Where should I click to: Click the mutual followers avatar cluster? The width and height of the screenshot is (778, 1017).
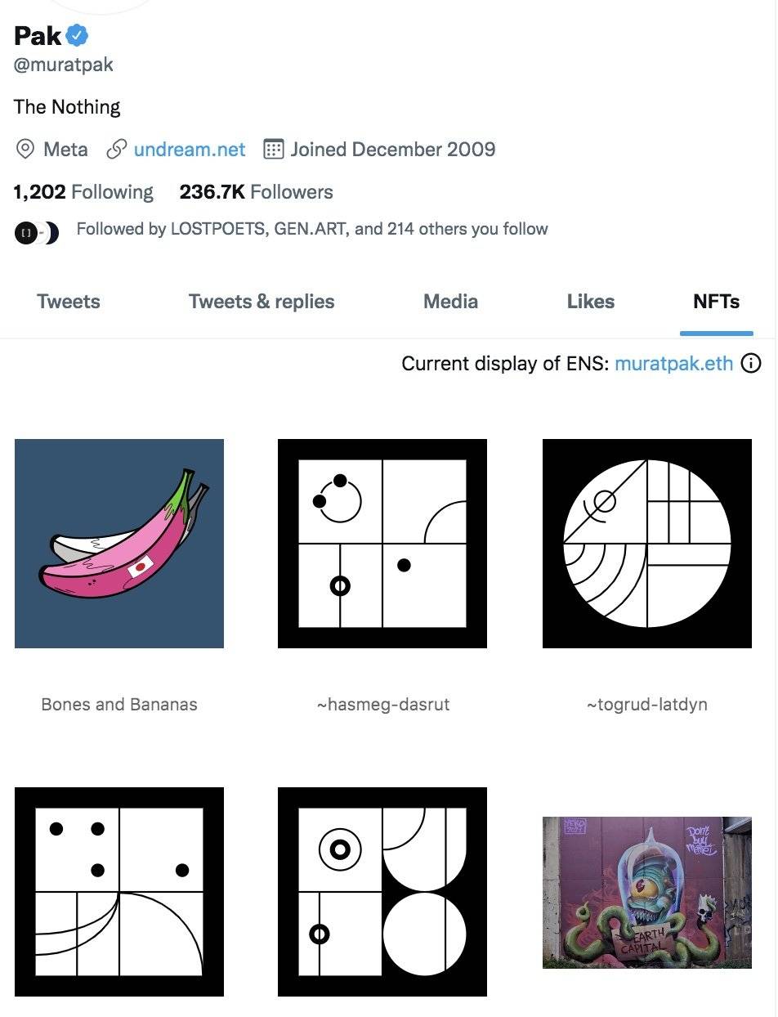pos(36,233)
